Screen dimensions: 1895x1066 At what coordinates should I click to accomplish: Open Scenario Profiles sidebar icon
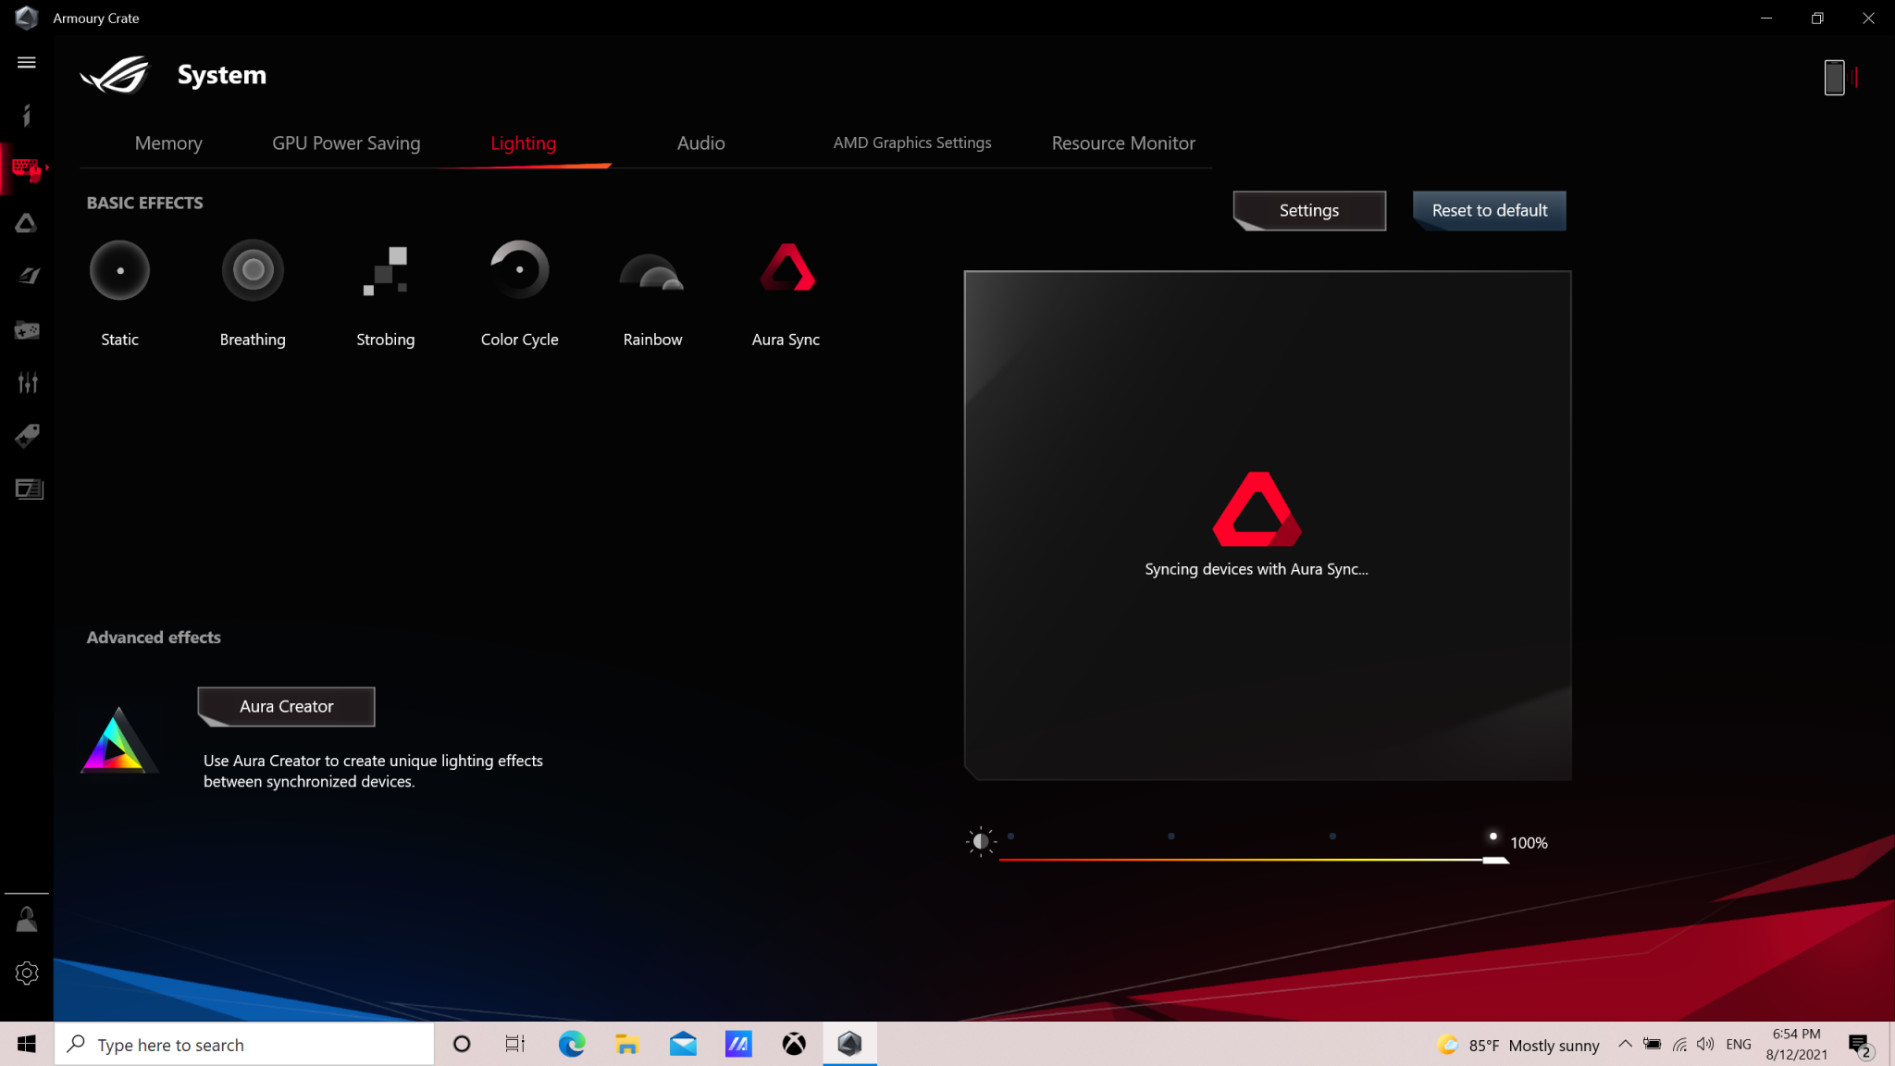(28, 276)
